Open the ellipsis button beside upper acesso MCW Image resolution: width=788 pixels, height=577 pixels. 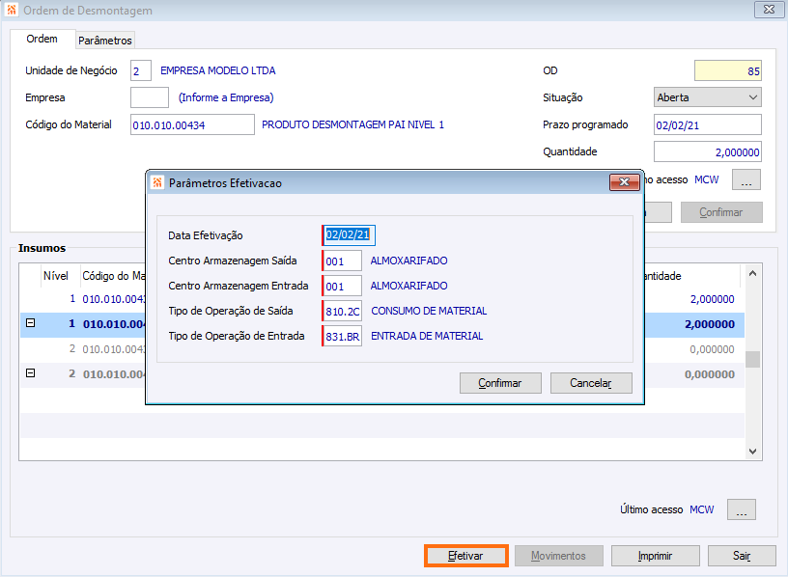tap(746, 179)
